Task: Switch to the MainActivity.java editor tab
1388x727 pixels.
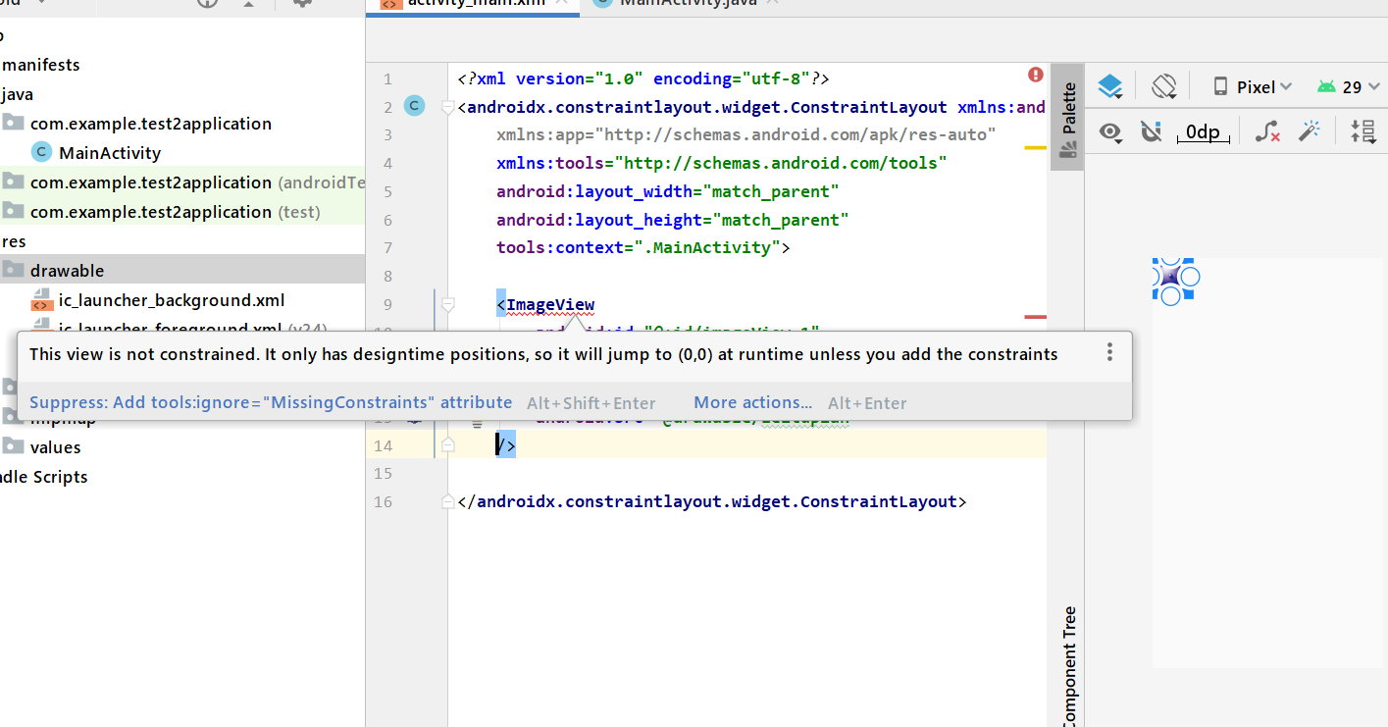Action: [x=687, y=4]
